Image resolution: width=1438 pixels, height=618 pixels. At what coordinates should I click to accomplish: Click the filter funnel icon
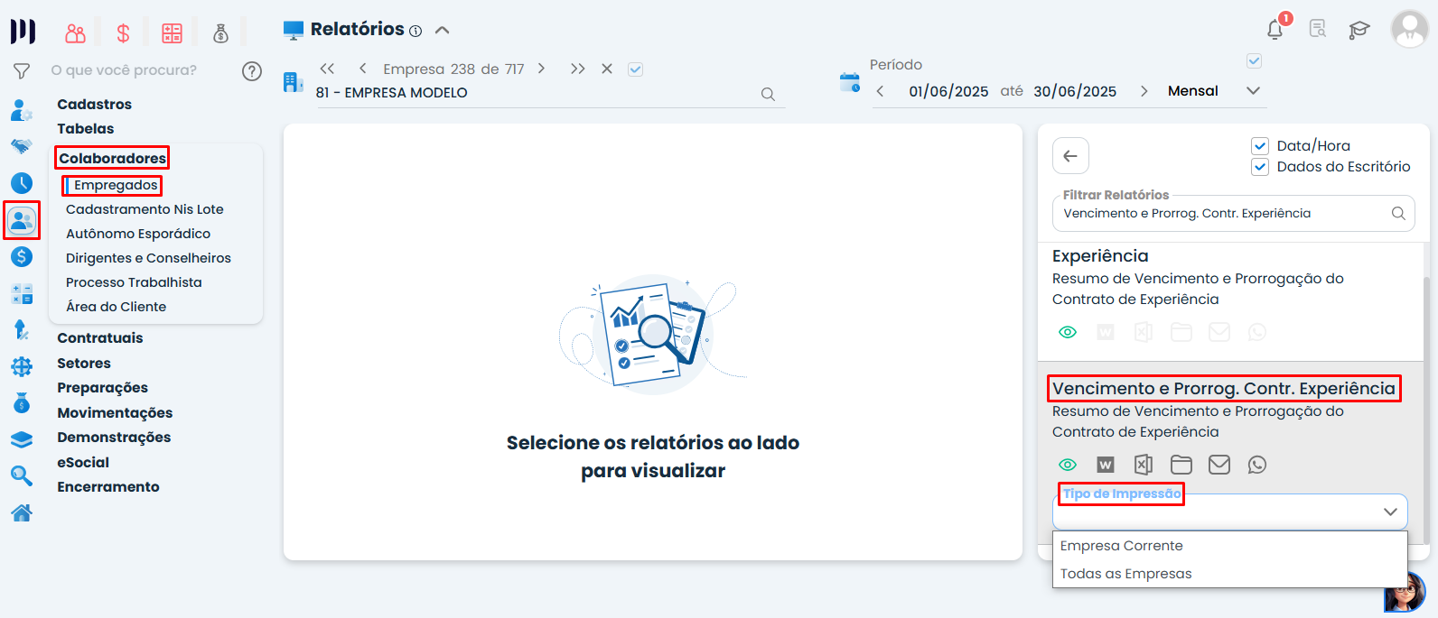(x=22, y=71)
